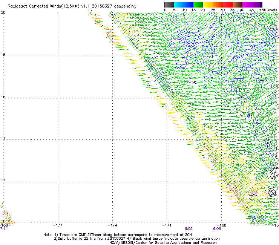Click the magenta-purple 40–50 knots legend segment
Image resolution: width=279 pixels, height=245 pixels.
(252, 5)
